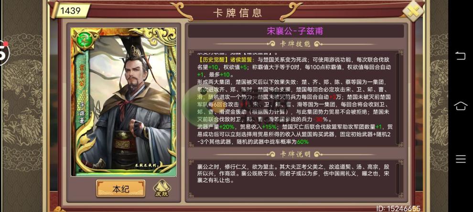Click the 诸侯盟誓 skill name text
The image size is (473, 212).
(x=236, y=60)
